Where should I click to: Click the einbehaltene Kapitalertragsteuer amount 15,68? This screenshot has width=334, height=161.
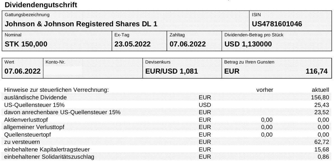pos(321,150)
